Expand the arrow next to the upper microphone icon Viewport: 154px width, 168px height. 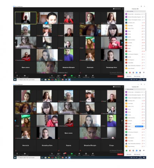(x=20, y=76)
